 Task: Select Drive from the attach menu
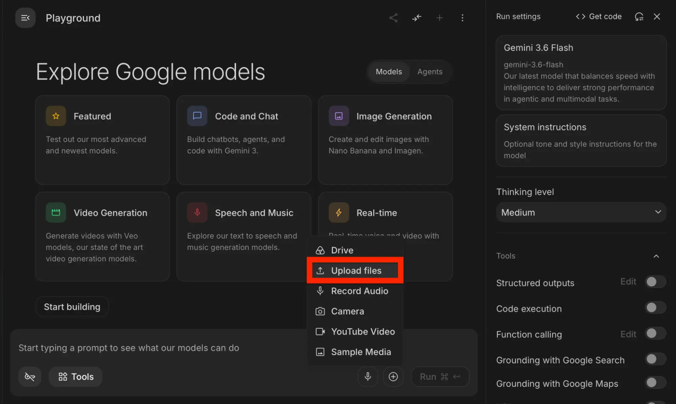coord(355,251)
